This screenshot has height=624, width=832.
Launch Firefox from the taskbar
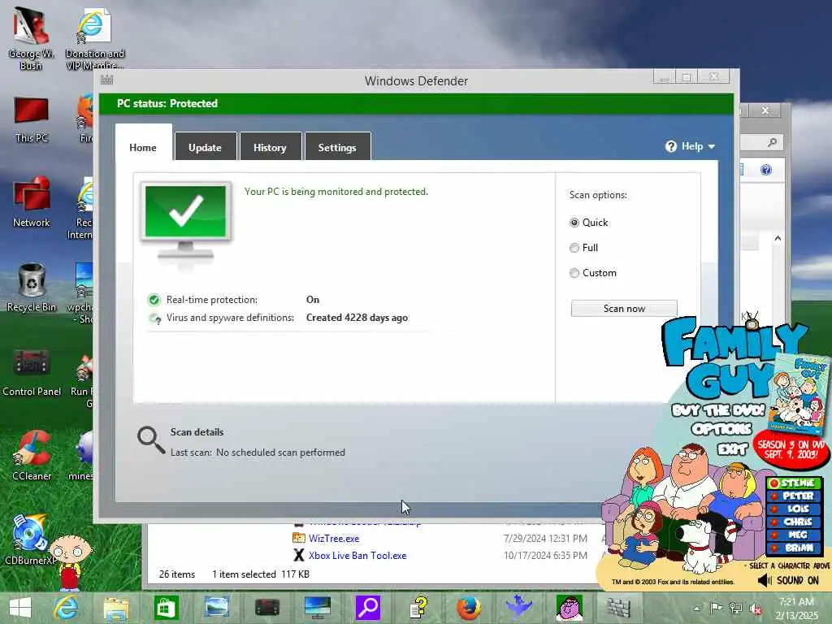coord(469,608)
